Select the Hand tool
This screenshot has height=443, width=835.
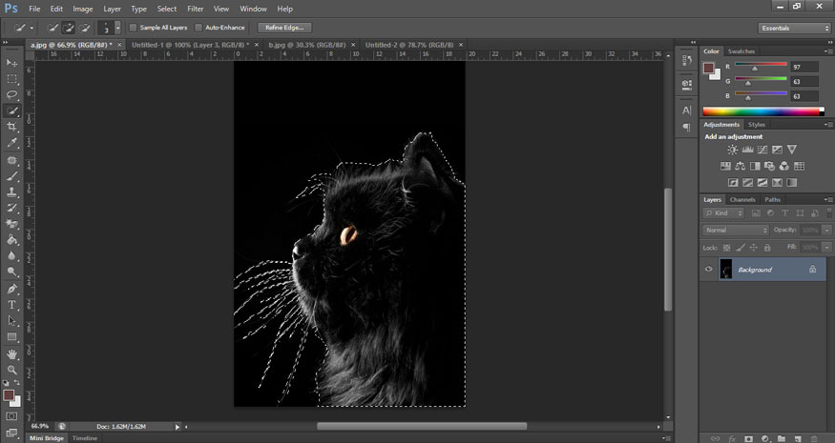coord(11,354)
